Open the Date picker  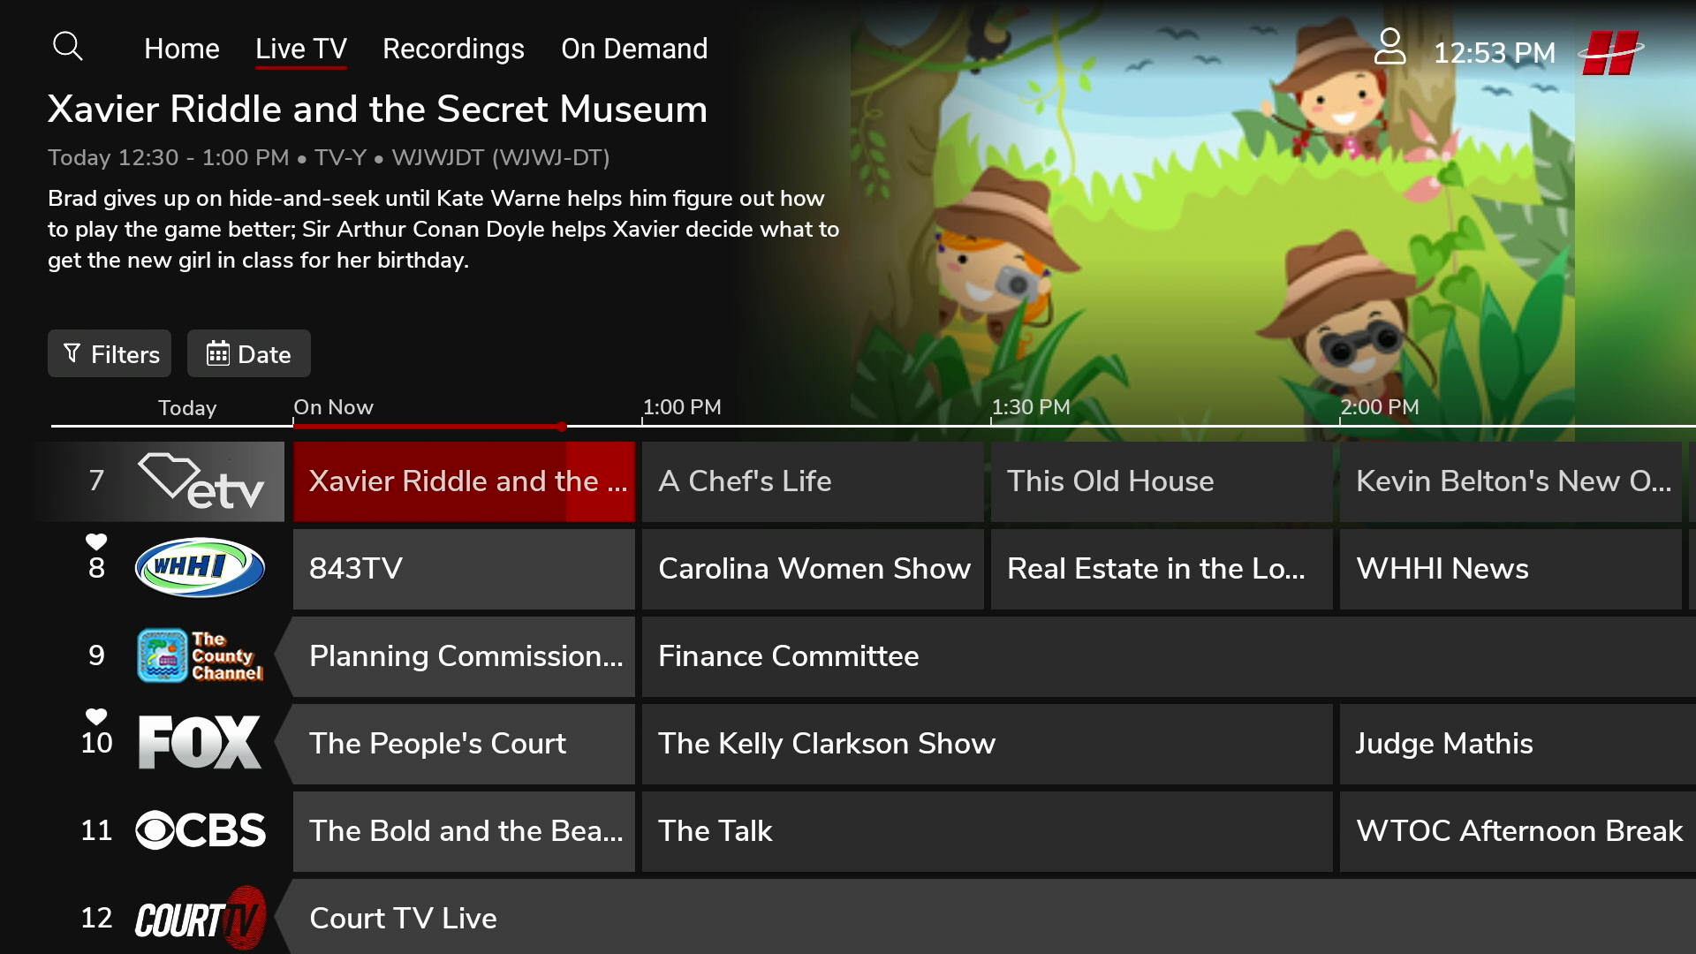248,354
